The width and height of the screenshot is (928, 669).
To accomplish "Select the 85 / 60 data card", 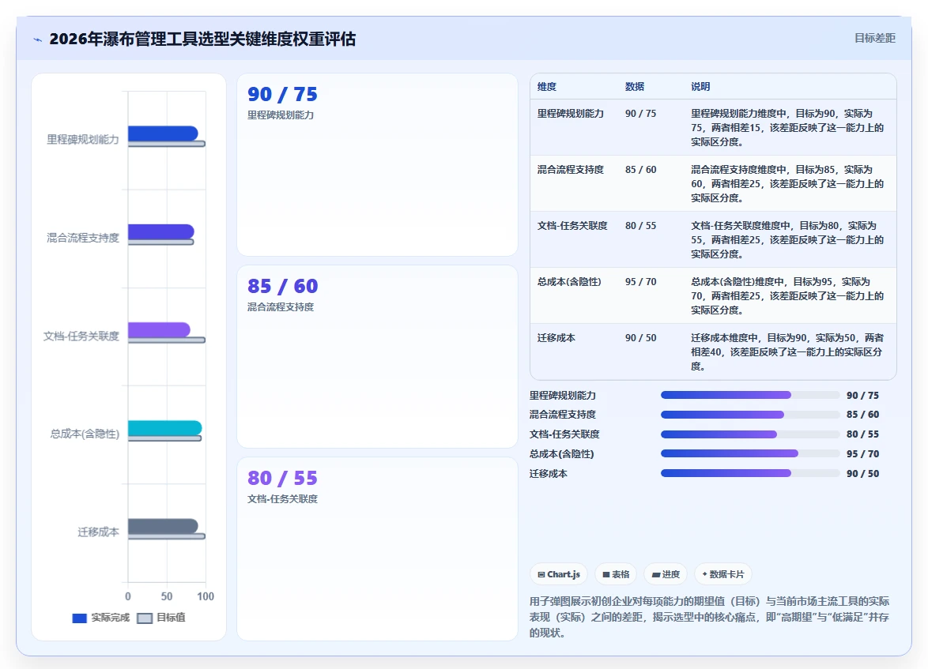I will pos(377,357).
